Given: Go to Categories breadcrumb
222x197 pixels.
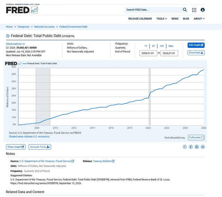Looking at the screenshot, I should coord(23,27).
